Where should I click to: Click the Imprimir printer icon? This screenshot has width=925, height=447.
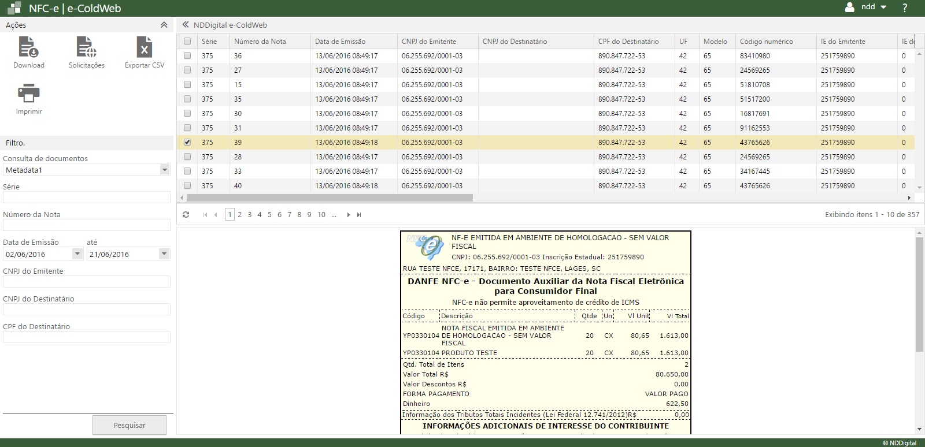(28, 94)
